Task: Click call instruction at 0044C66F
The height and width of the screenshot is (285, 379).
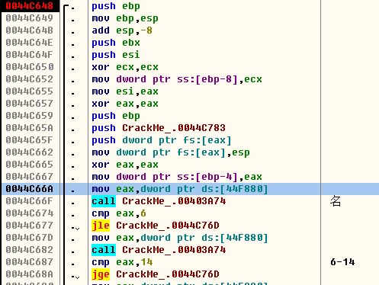Action: pyautogui.click(x=159, y=201)
